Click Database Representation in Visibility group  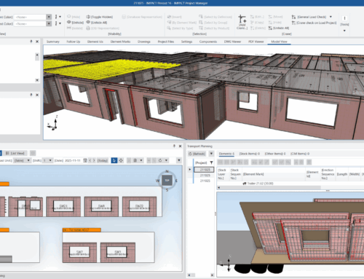[x=142, y=17]
